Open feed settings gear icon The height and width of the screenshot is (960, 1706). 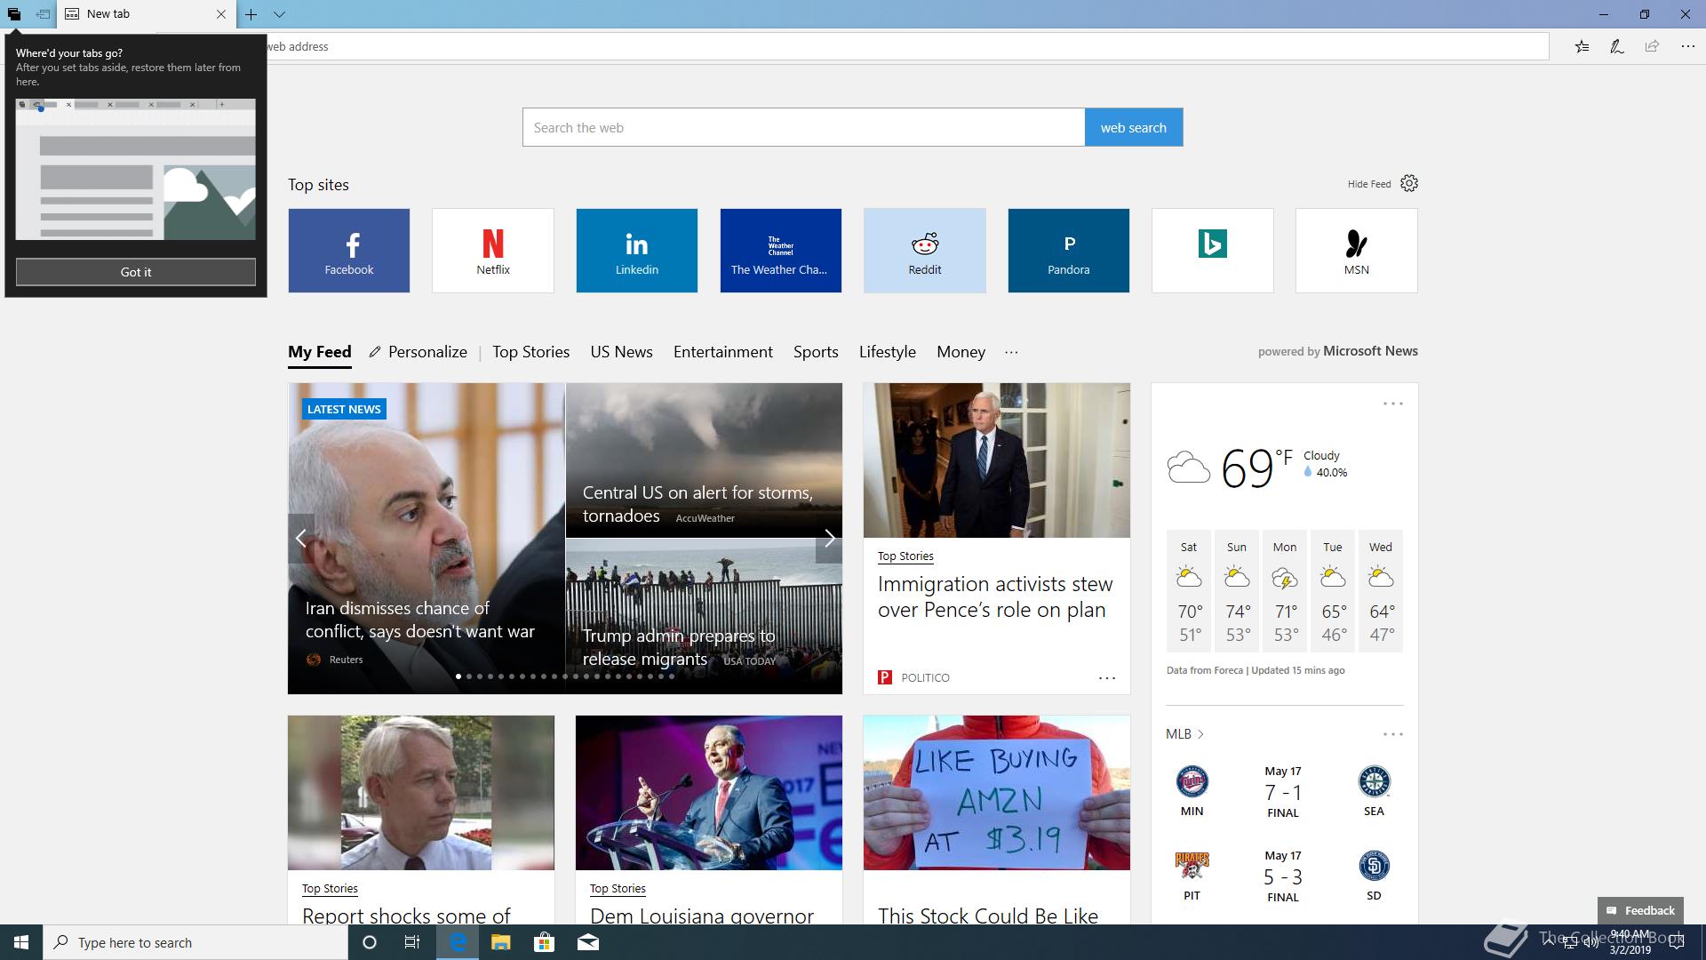(x=1409, y=183)
